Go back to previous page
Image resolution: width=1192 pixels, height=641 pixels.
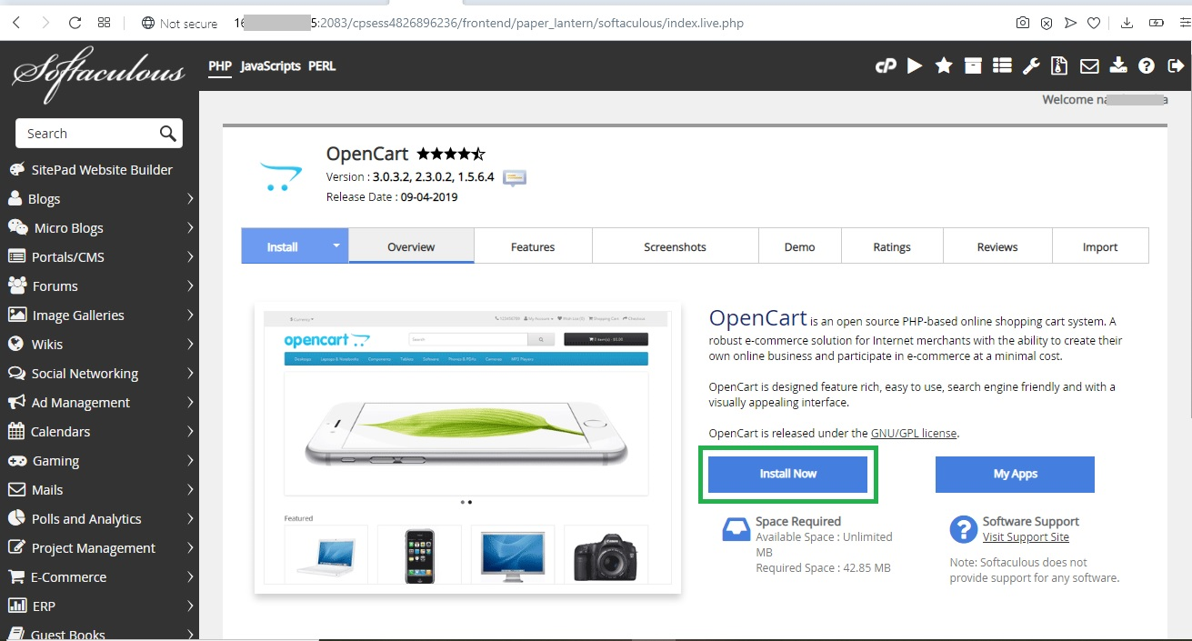pos(16,23)
